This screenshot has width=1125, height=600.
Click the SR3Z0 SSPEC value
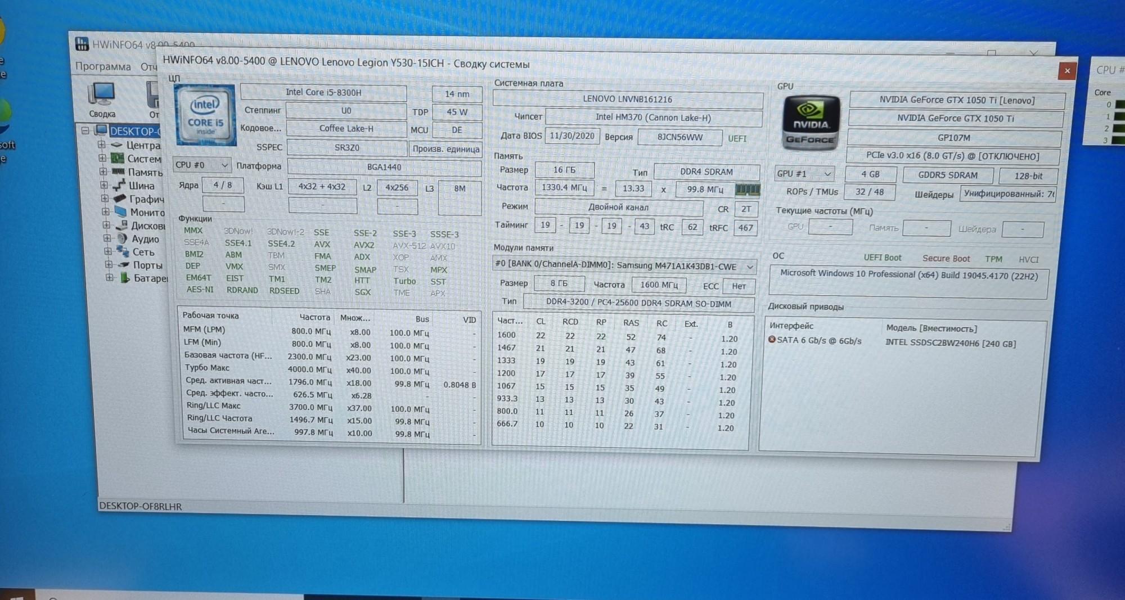point(347,147)
